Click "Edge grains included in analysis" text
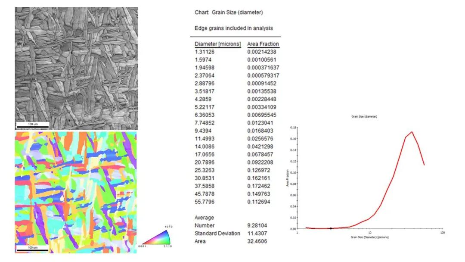The width and height of the screenshot is (465, 262). pyautogui.click(x=234, y=28)
